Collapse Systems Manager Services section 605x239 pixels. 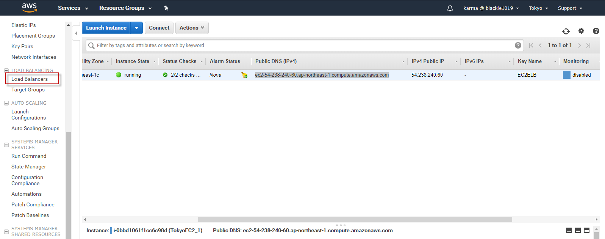(x=6, y=145)
